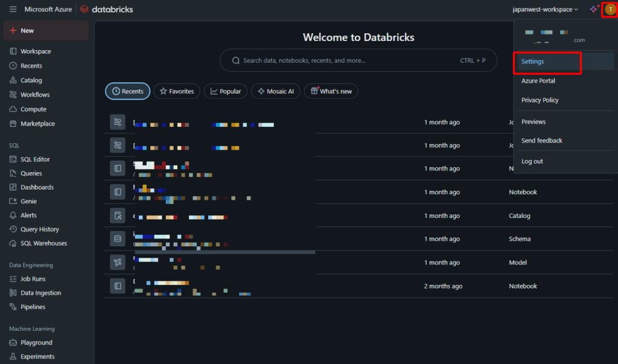Open the user avatar profile menu
Screen dimensions: 618x364
[x=610, y=9]
